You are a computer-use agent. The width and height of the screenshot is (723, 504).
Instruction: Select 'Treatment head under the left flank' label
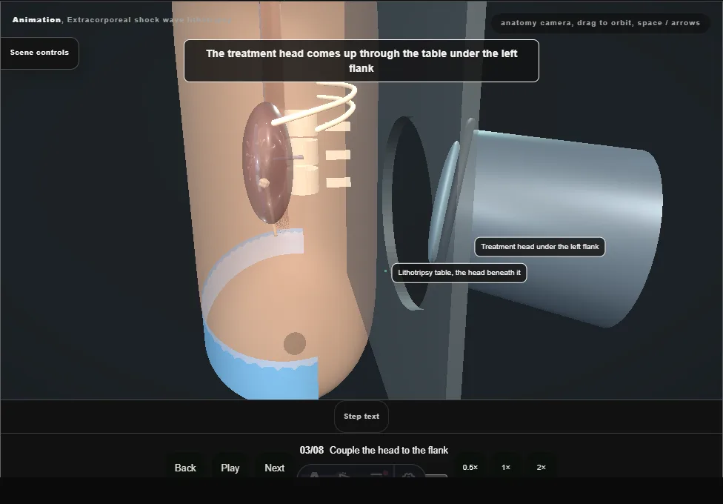[x=540, y=247]
